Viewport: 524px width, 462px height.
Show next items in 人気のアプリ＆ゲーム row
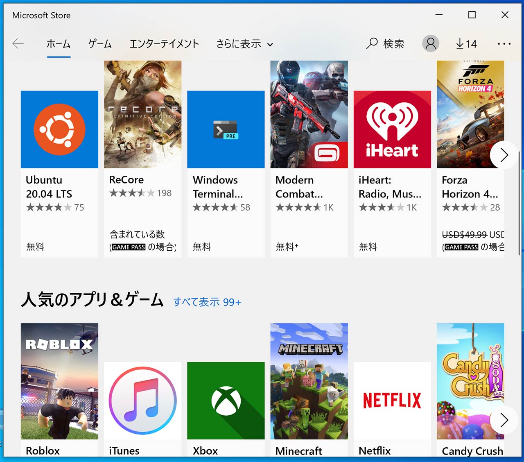(504, 420)
